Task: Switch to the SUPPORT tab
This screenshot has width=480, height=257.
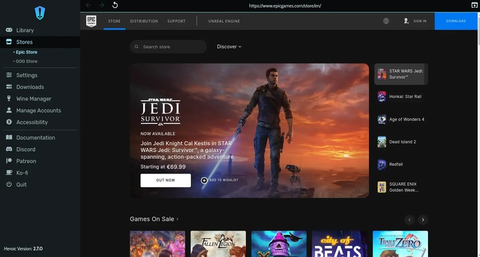Action: 176,21
